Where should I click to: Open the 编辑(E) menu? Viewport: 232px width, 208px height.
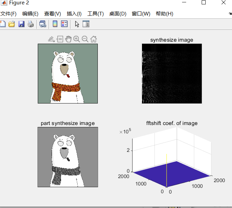(30, 14)
